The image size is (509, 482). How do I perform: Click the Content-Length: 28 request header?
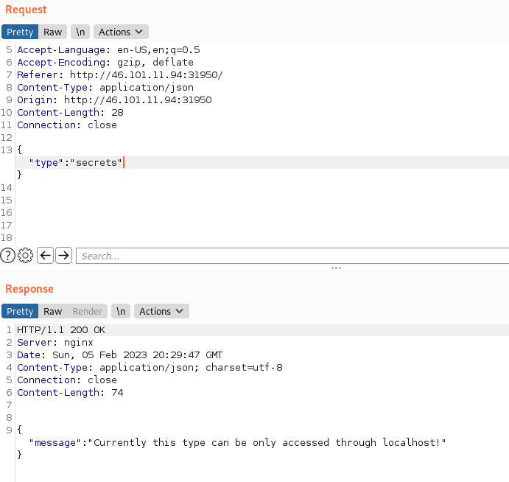point(70,113)
